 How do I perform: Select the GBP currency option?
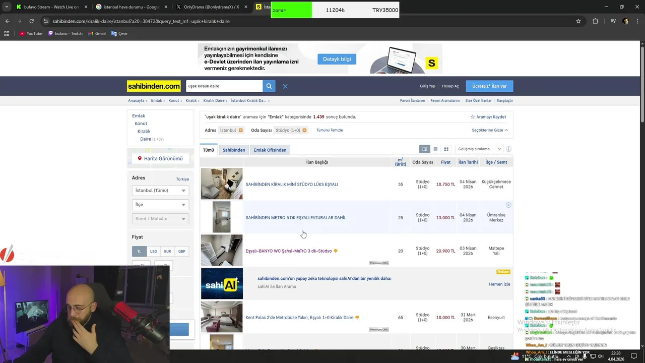pos(181,252)
